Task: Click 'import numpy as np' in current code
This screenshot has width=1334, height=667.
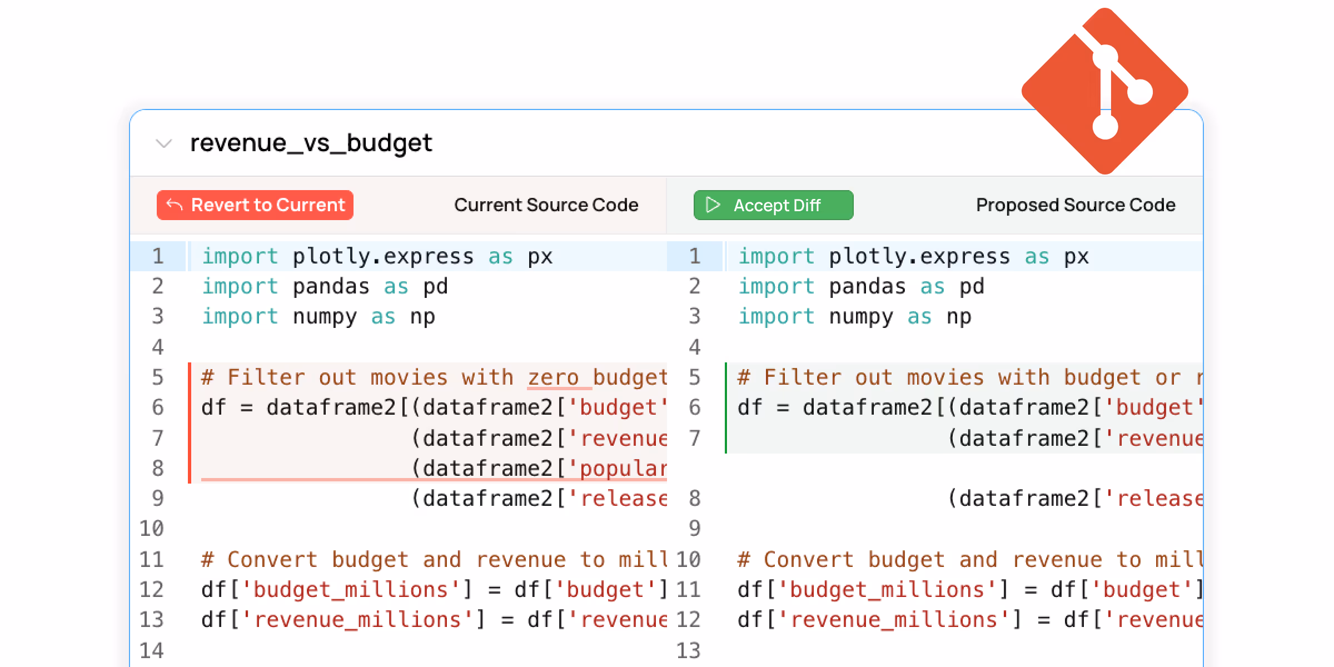Action: 318,317
